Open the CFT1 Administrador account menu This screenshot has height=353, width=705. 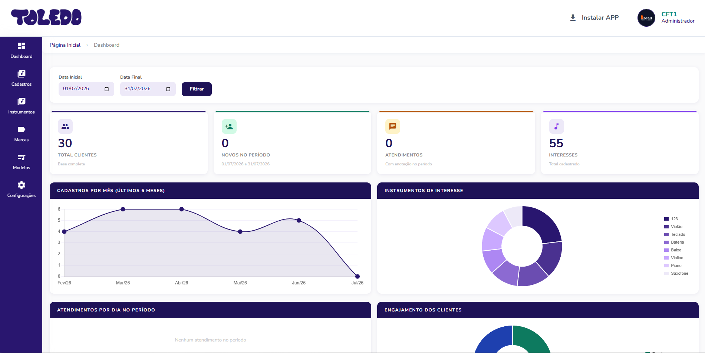678,17
